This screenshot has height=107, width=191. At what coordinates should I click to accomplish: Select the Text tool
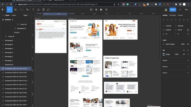[33, 10]
